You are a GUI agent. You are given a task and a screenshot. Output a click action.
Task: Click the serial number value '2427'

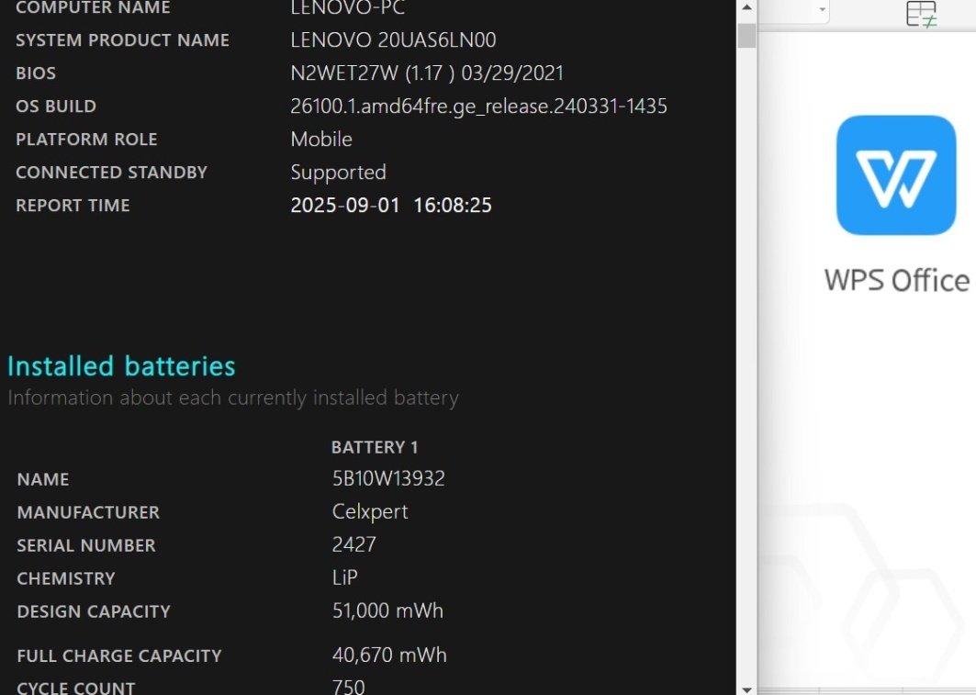(x=354, y=544)
